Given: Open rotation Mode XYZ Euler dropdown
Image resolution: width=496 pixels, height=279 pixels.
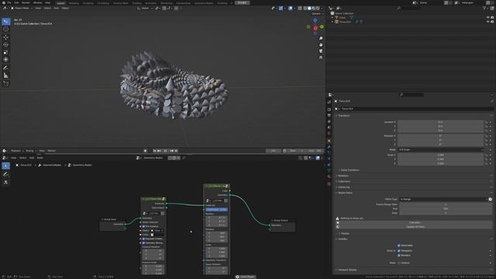Looking at the screenshot, I should tap(441, 150).
